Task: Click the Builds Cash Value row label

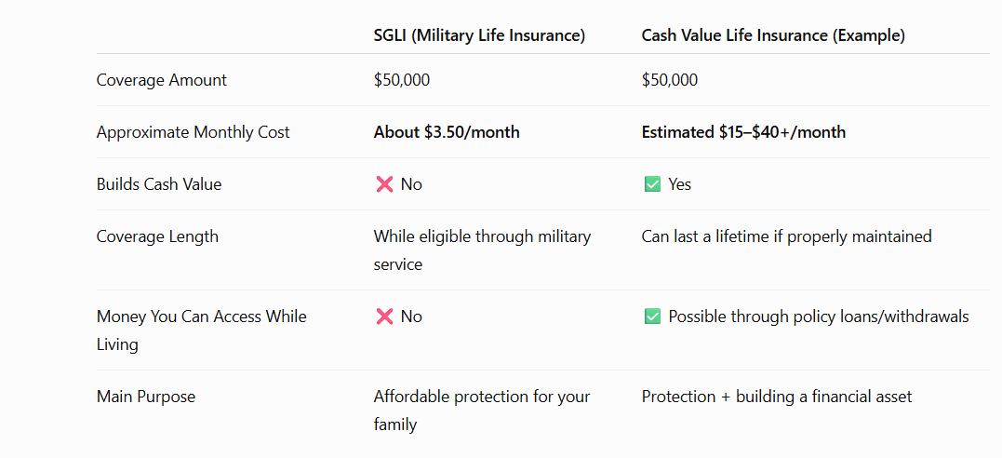Action: (159, 185)
